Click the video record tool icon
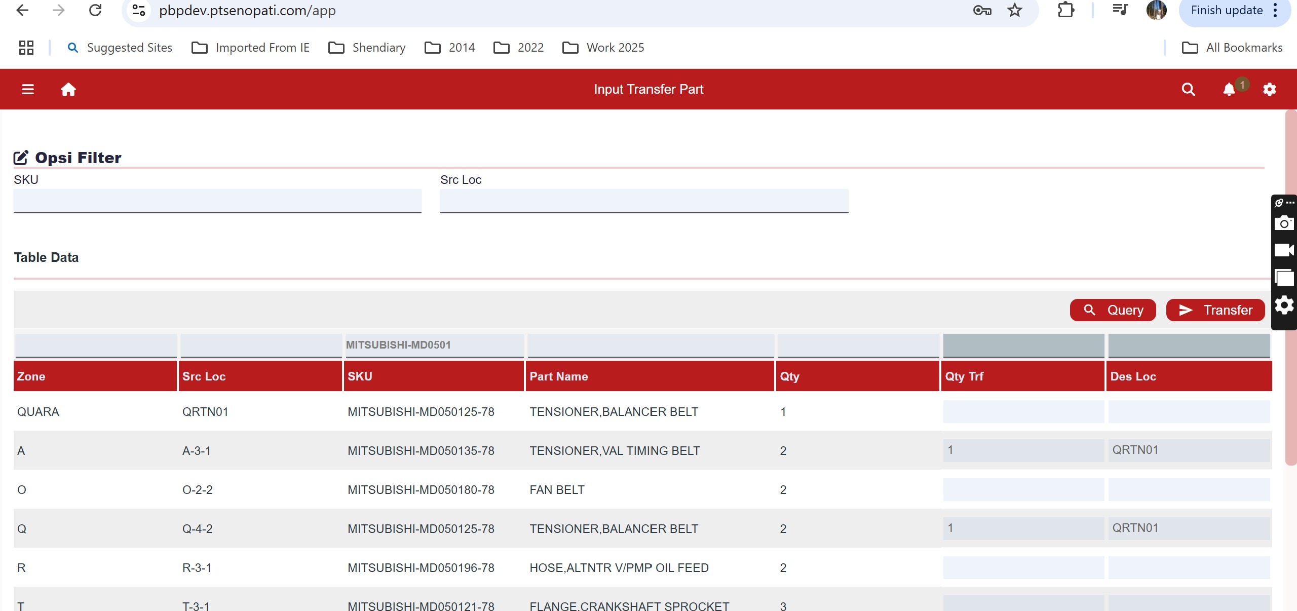This screenshot has width=1297, height=611. pos(1284,250)
